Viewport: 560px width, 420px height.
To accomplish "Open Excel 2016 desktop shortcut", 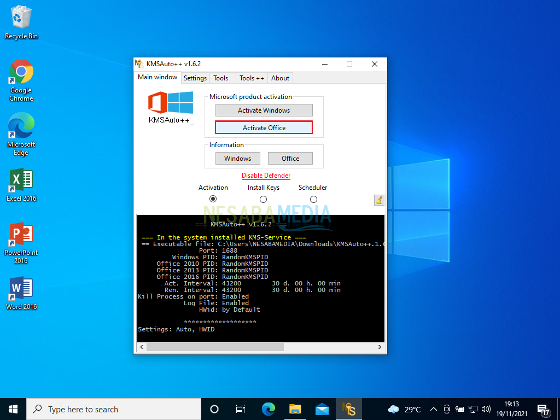I will tap(21, 185).
